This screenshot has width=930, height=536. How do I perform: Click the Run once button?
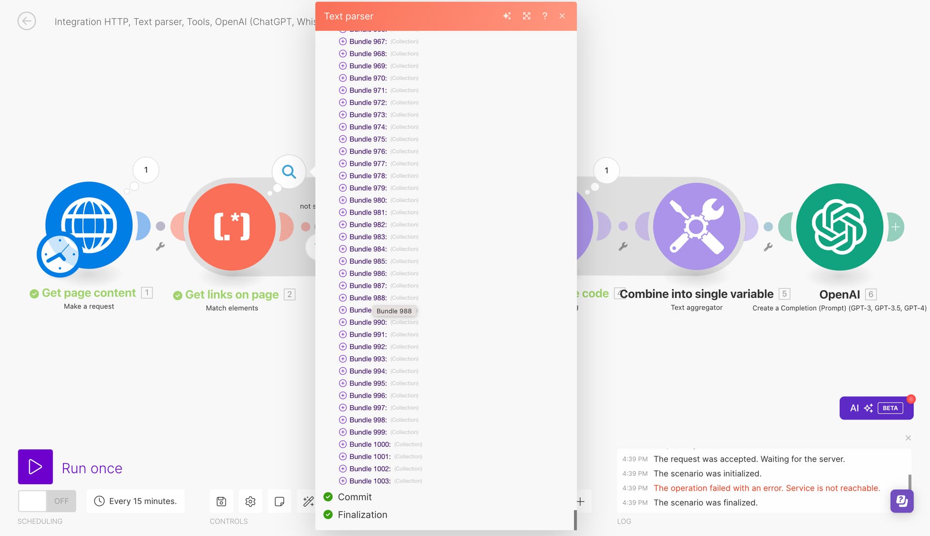[x=35, y=467]
